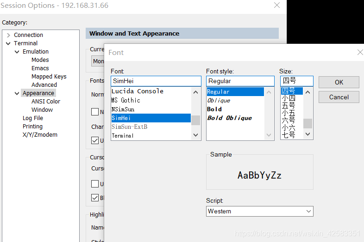Collapse the Terminal category node

8,43
